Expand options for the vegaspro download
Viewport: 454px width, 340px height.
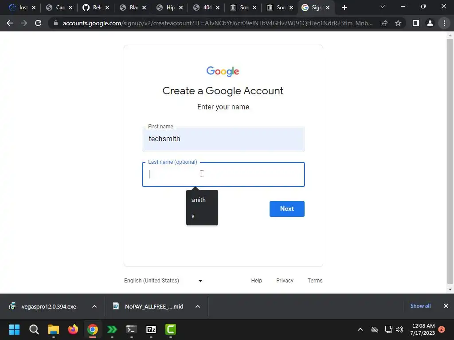click(x=94, y=306)
